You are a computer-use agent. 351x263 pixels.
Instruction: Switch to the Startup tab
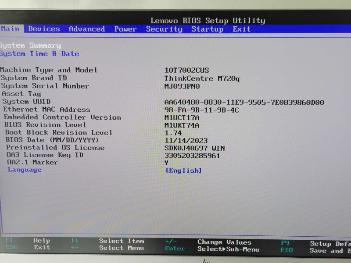coord(207,29)
